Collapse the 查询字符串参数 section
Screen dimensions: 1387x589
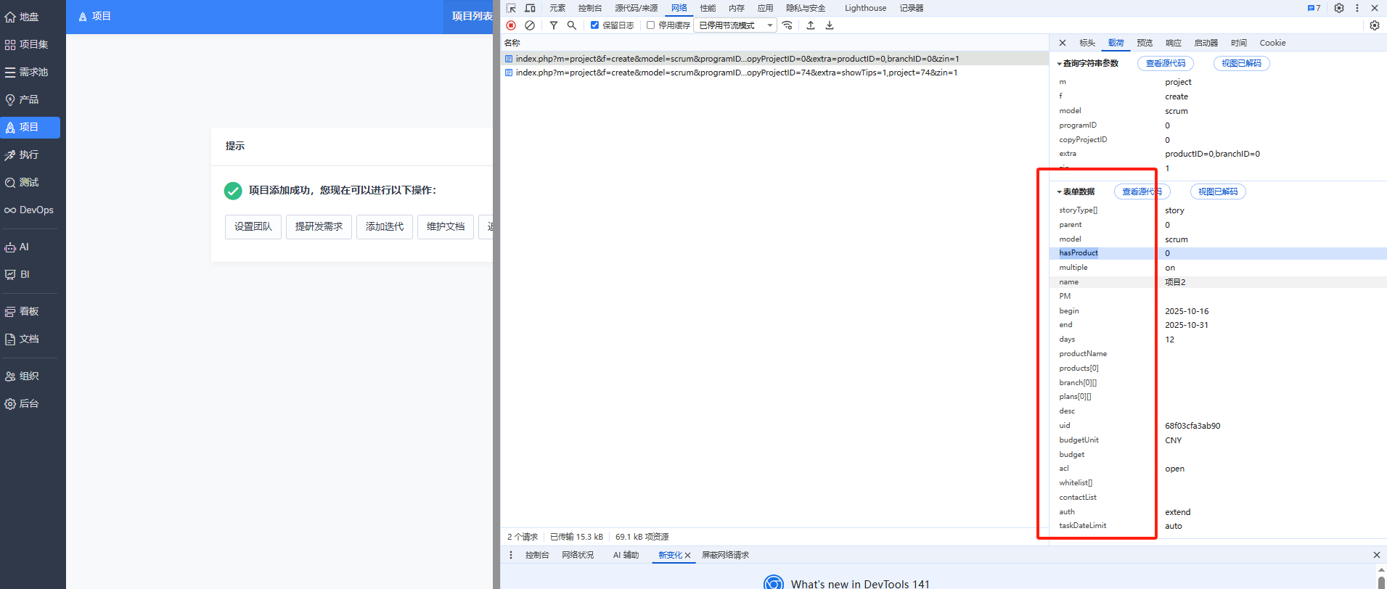[1060, 64]
